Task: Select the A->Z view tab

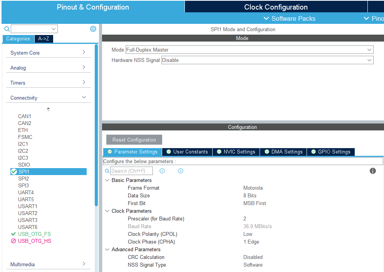Action: point(44,38)
